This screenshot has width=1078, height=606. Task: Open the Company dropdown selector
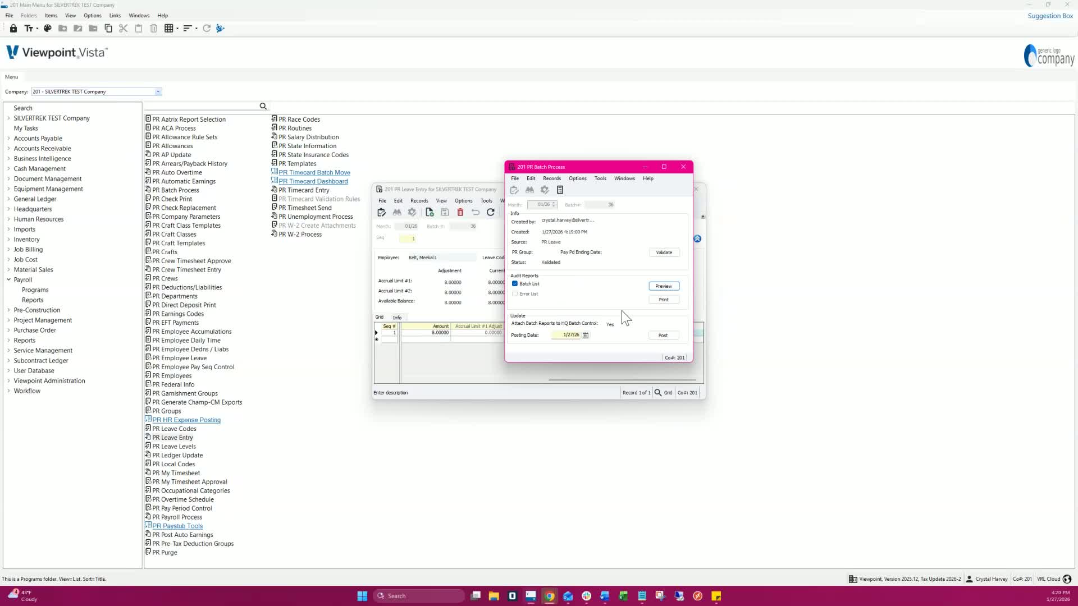pos(158,91)
